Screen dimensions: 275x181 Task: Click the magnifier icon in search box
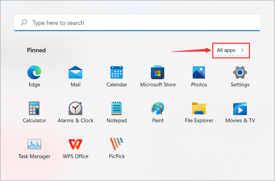24,23
